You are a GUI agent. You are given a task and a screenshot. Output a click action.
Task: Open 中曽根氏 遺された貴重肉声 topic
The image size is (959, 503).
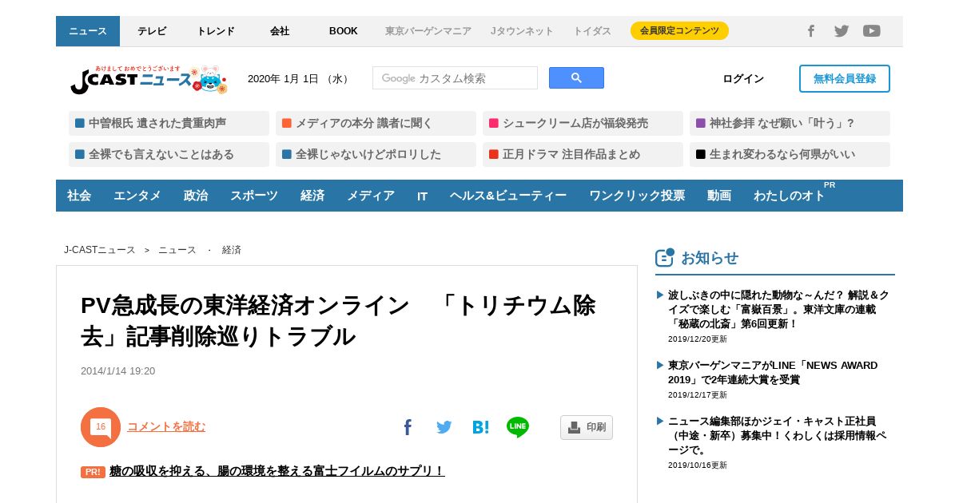coord(169,124)
